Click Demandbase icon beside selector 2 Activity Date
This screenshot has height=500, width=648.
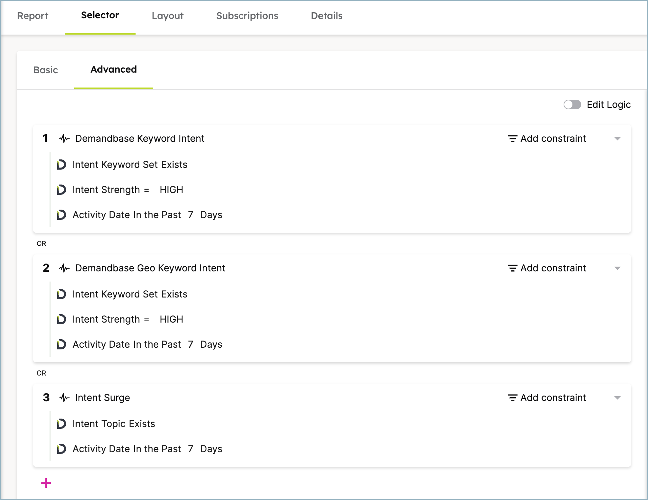point(61,344)
